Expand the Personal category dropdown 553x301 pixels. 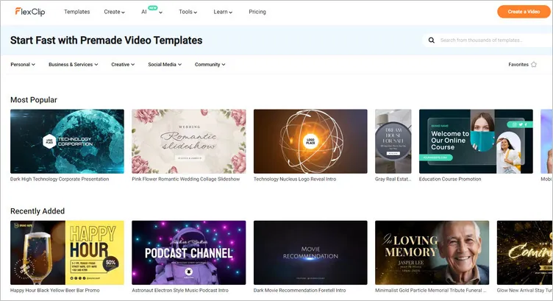point(23,65)
